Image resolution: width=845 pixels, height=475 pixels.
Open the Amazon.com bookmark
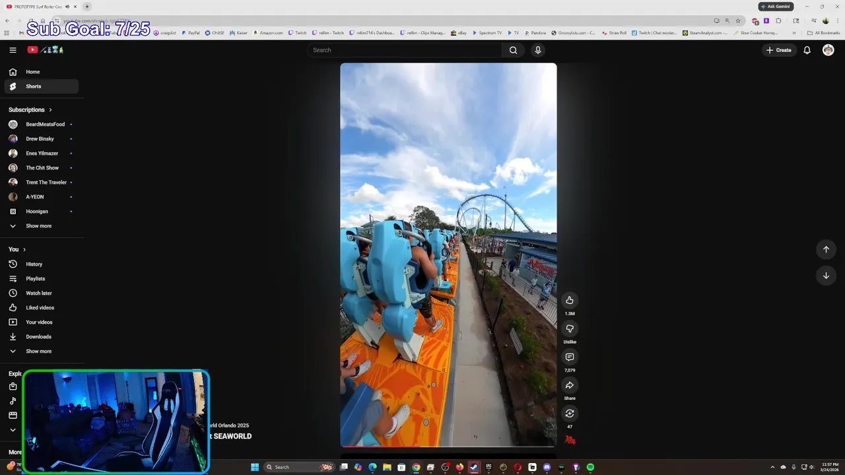267,32
